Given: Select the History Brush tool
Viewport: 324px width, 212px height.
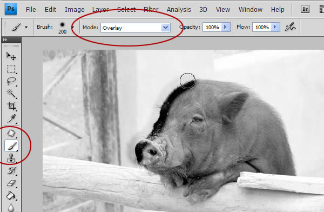Looking at the screenshot, I should [11, 171].
